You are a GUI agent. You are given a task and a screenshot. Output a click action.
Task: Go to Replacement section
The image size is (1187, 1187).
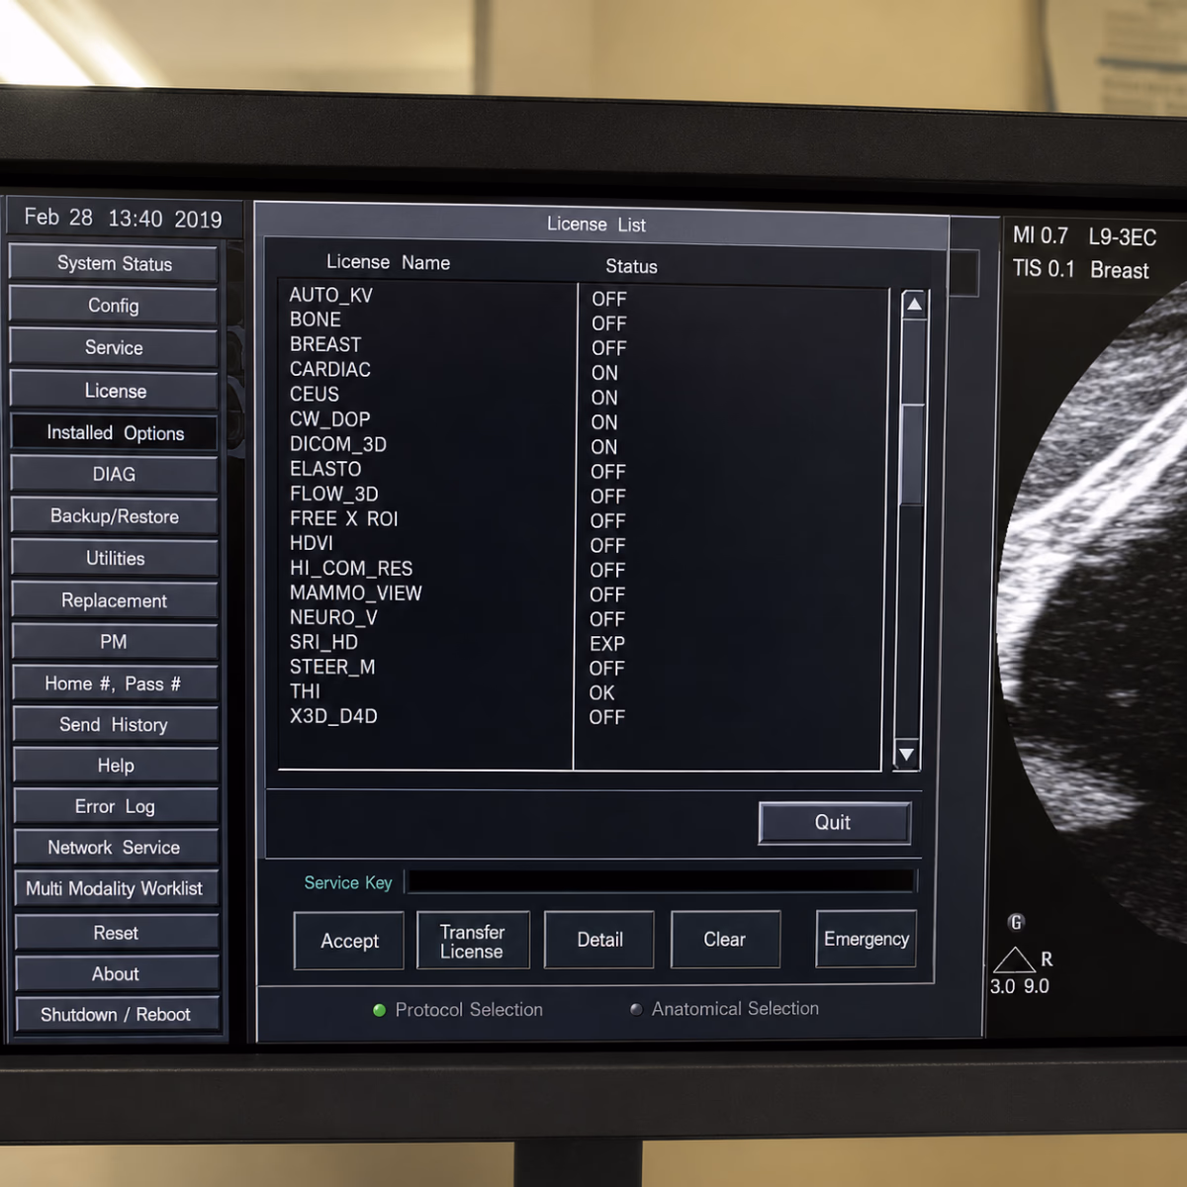click(x=115, y=600)
